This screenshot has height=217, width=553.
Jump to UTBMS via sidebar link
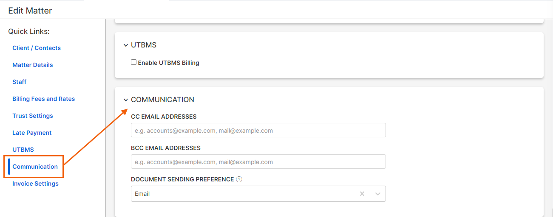pyautogui.click(x=23, y=150)
